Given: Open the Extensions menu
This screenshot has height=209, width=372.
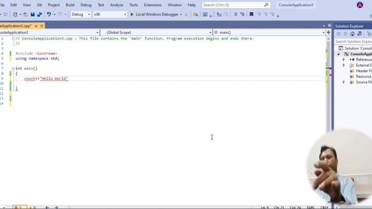Looking at the screenshot, I should (152, 5).
